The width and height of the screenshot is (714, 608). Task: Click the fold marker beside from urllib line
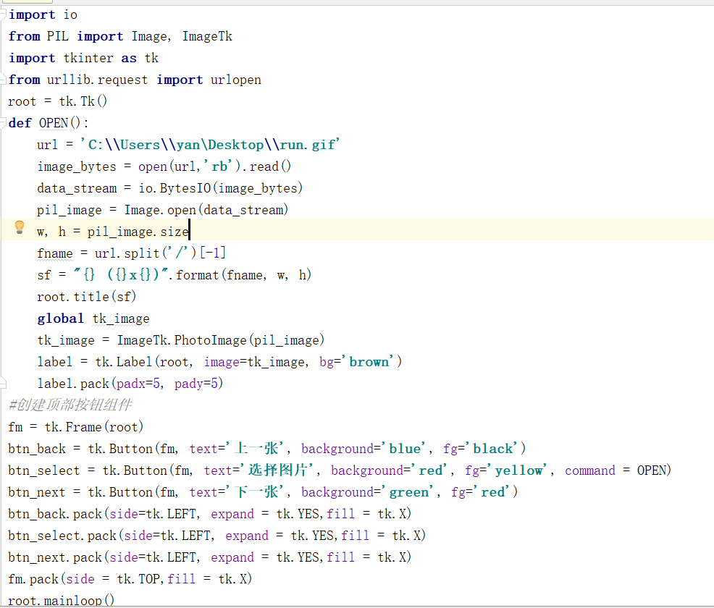point(3,80)
